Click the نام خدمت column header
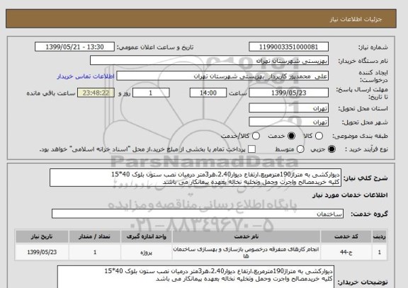This screenshot has height=288, width=408. 246,236
